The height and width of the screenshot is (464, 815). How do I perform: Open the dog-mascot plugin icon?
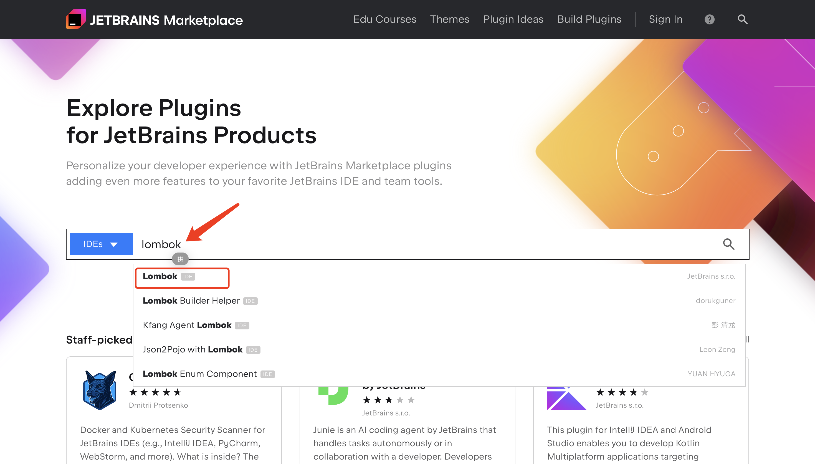100,390
